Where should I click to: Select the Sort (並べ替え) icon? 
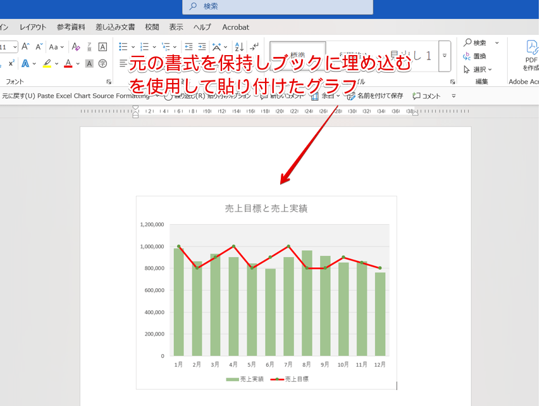click(238, 47)
